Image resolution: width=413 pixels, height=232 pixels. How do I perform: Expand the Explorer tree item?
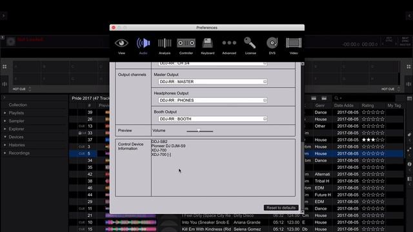click(x=5, y=129)
